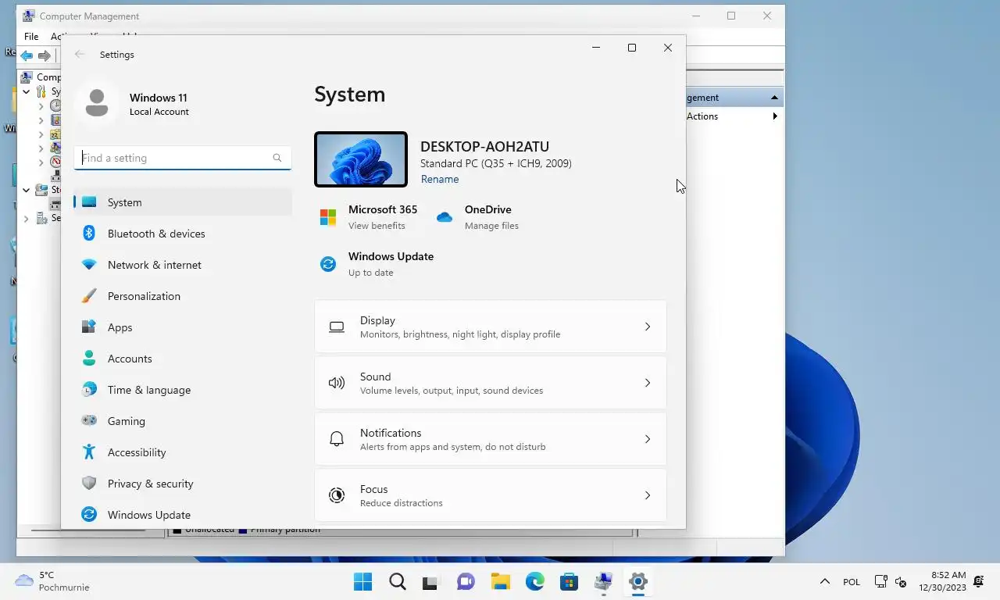Show hidden icons via the taskbar tray chevron

point(824,582)
